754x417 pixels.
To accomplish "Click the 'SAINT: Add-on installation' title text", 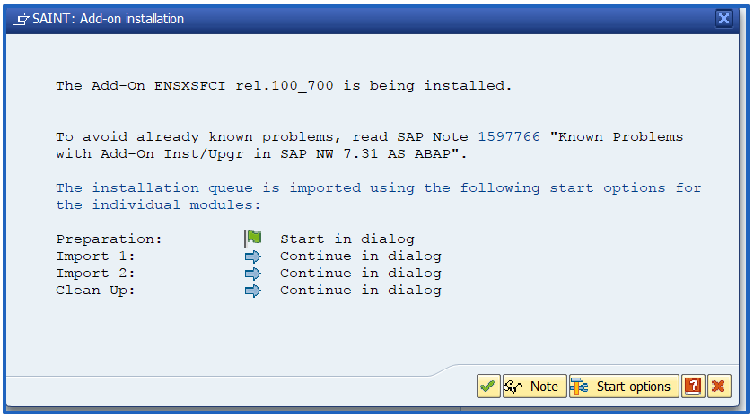I will 109,19.
